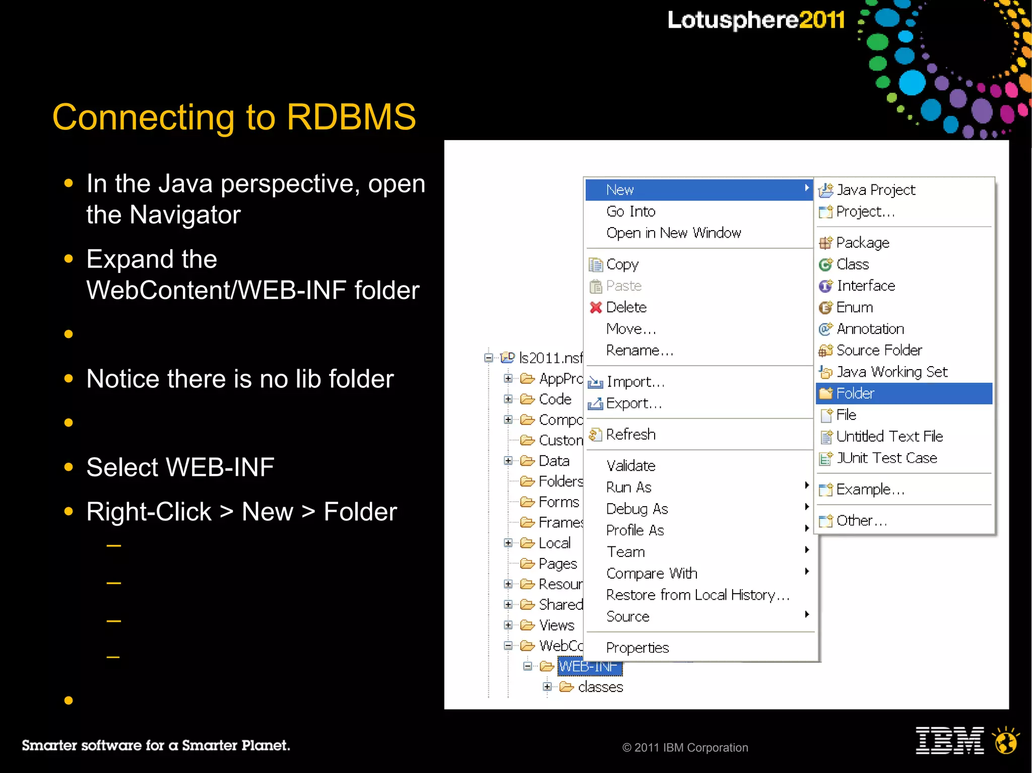The height and width of the screenshot is (773, 1032).
Task: Click the Lotusphere2011 logo text
Action: (x=756, y=20)
